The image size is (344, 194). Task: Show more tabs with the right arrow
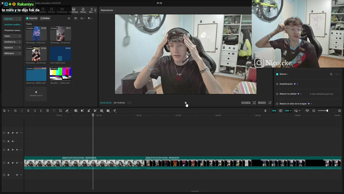coord(95,10)
